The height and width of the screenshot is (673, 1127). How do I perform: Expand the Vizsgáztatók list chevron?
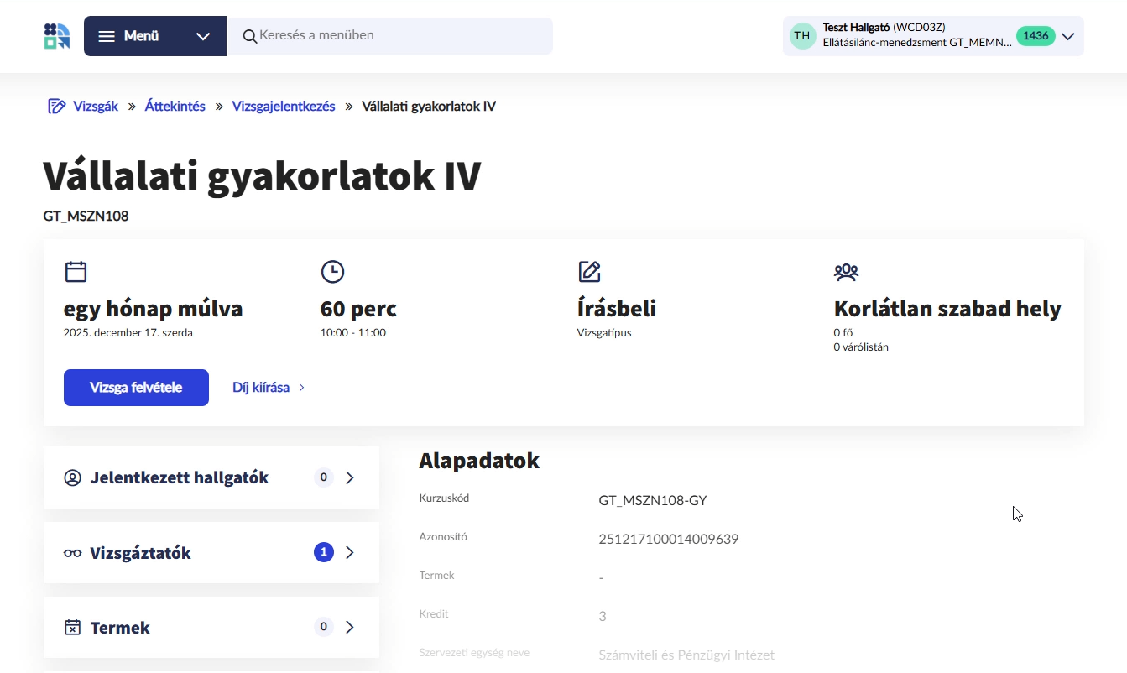coord(350,552)
